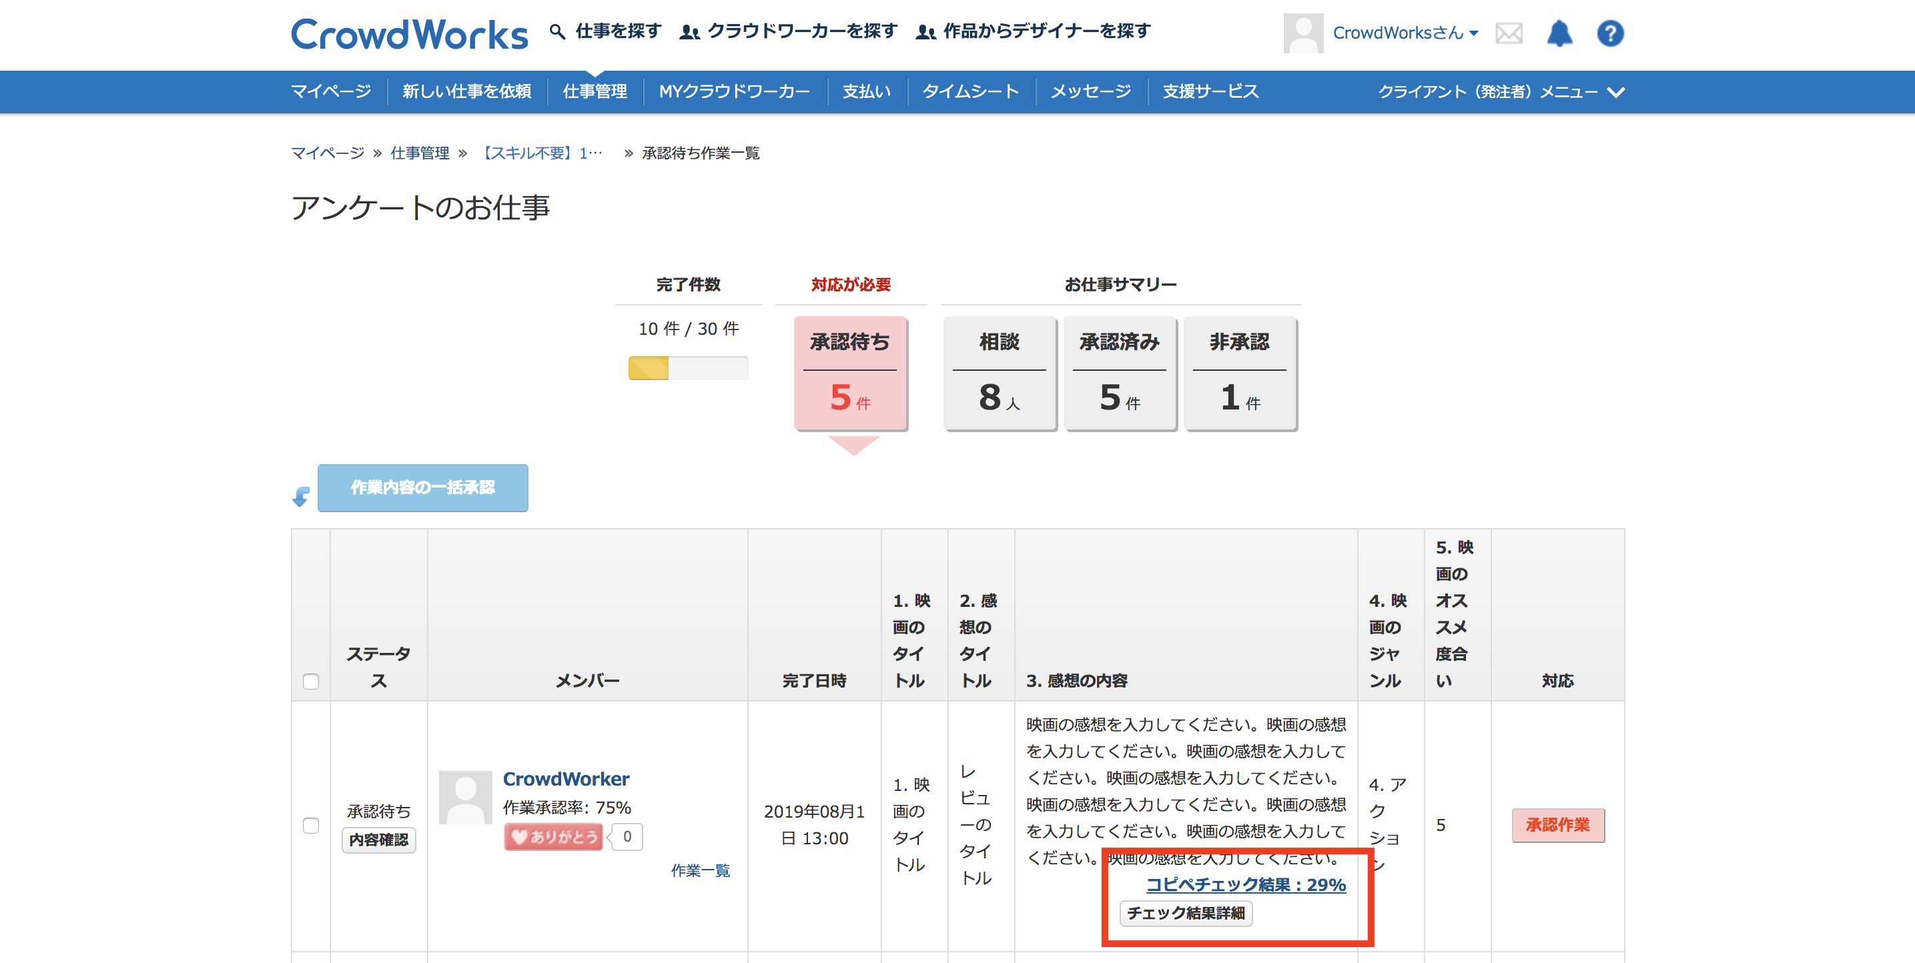Image resolution: width=1915 pixels, height=963 pixels.
Task: Click the CrowdWorks logo
Action: click(x=409, y=34)
